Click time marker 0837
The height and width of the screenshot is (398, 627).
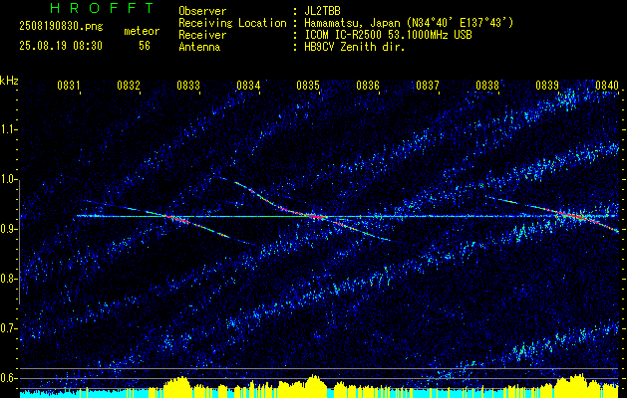[428, 86]
